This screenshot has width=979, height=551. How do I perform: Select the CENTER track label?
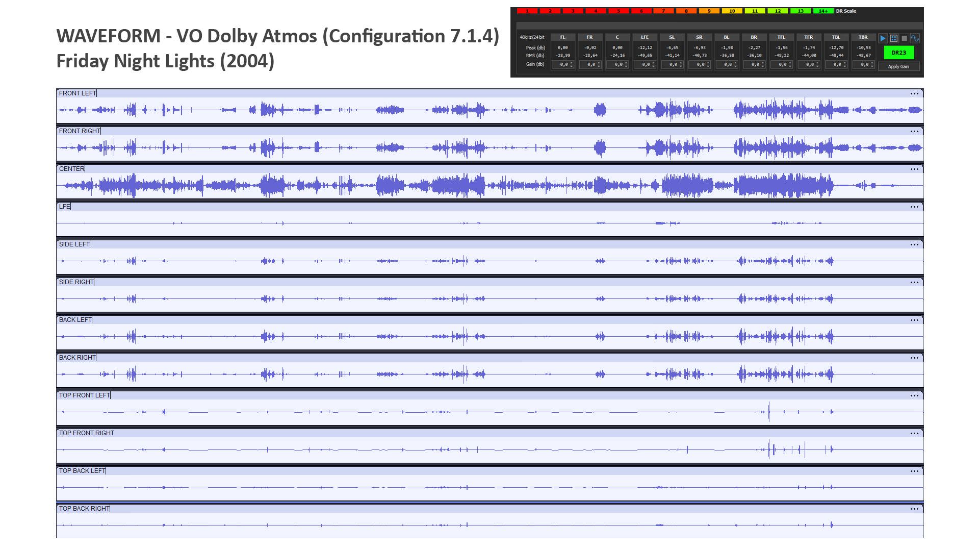(71, 169)
